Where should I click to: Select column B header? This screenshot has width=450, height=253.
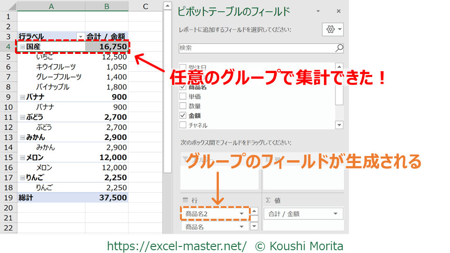click(x=107, y=6)
